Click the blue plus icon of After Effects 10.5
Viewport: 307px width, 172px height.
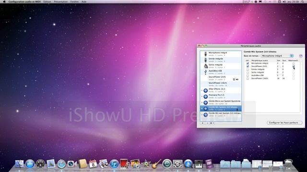click(206, 90)
